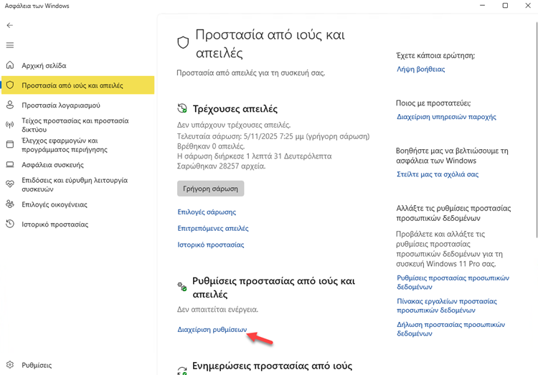Click the Ρυθμίσεις gear icon
The height and width of the screenshot is (375, 538).
point(10,365)
